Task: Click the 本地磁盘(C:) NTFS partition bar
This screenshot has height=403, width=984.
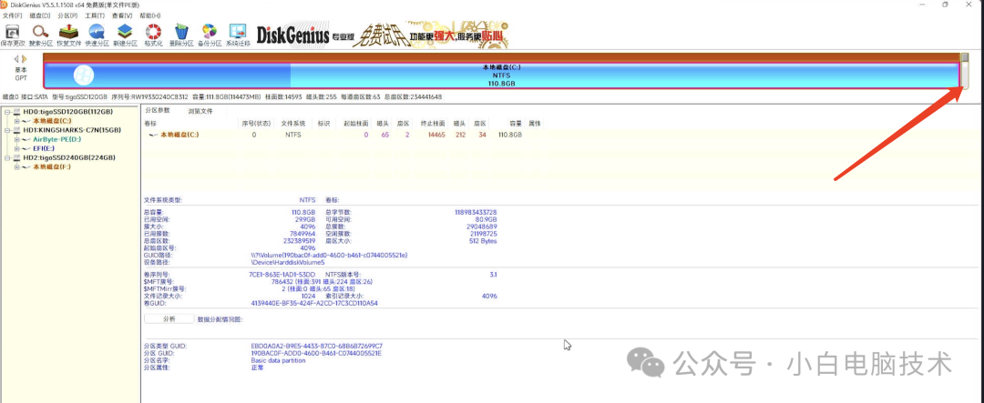Action: (x=501, y=76)
